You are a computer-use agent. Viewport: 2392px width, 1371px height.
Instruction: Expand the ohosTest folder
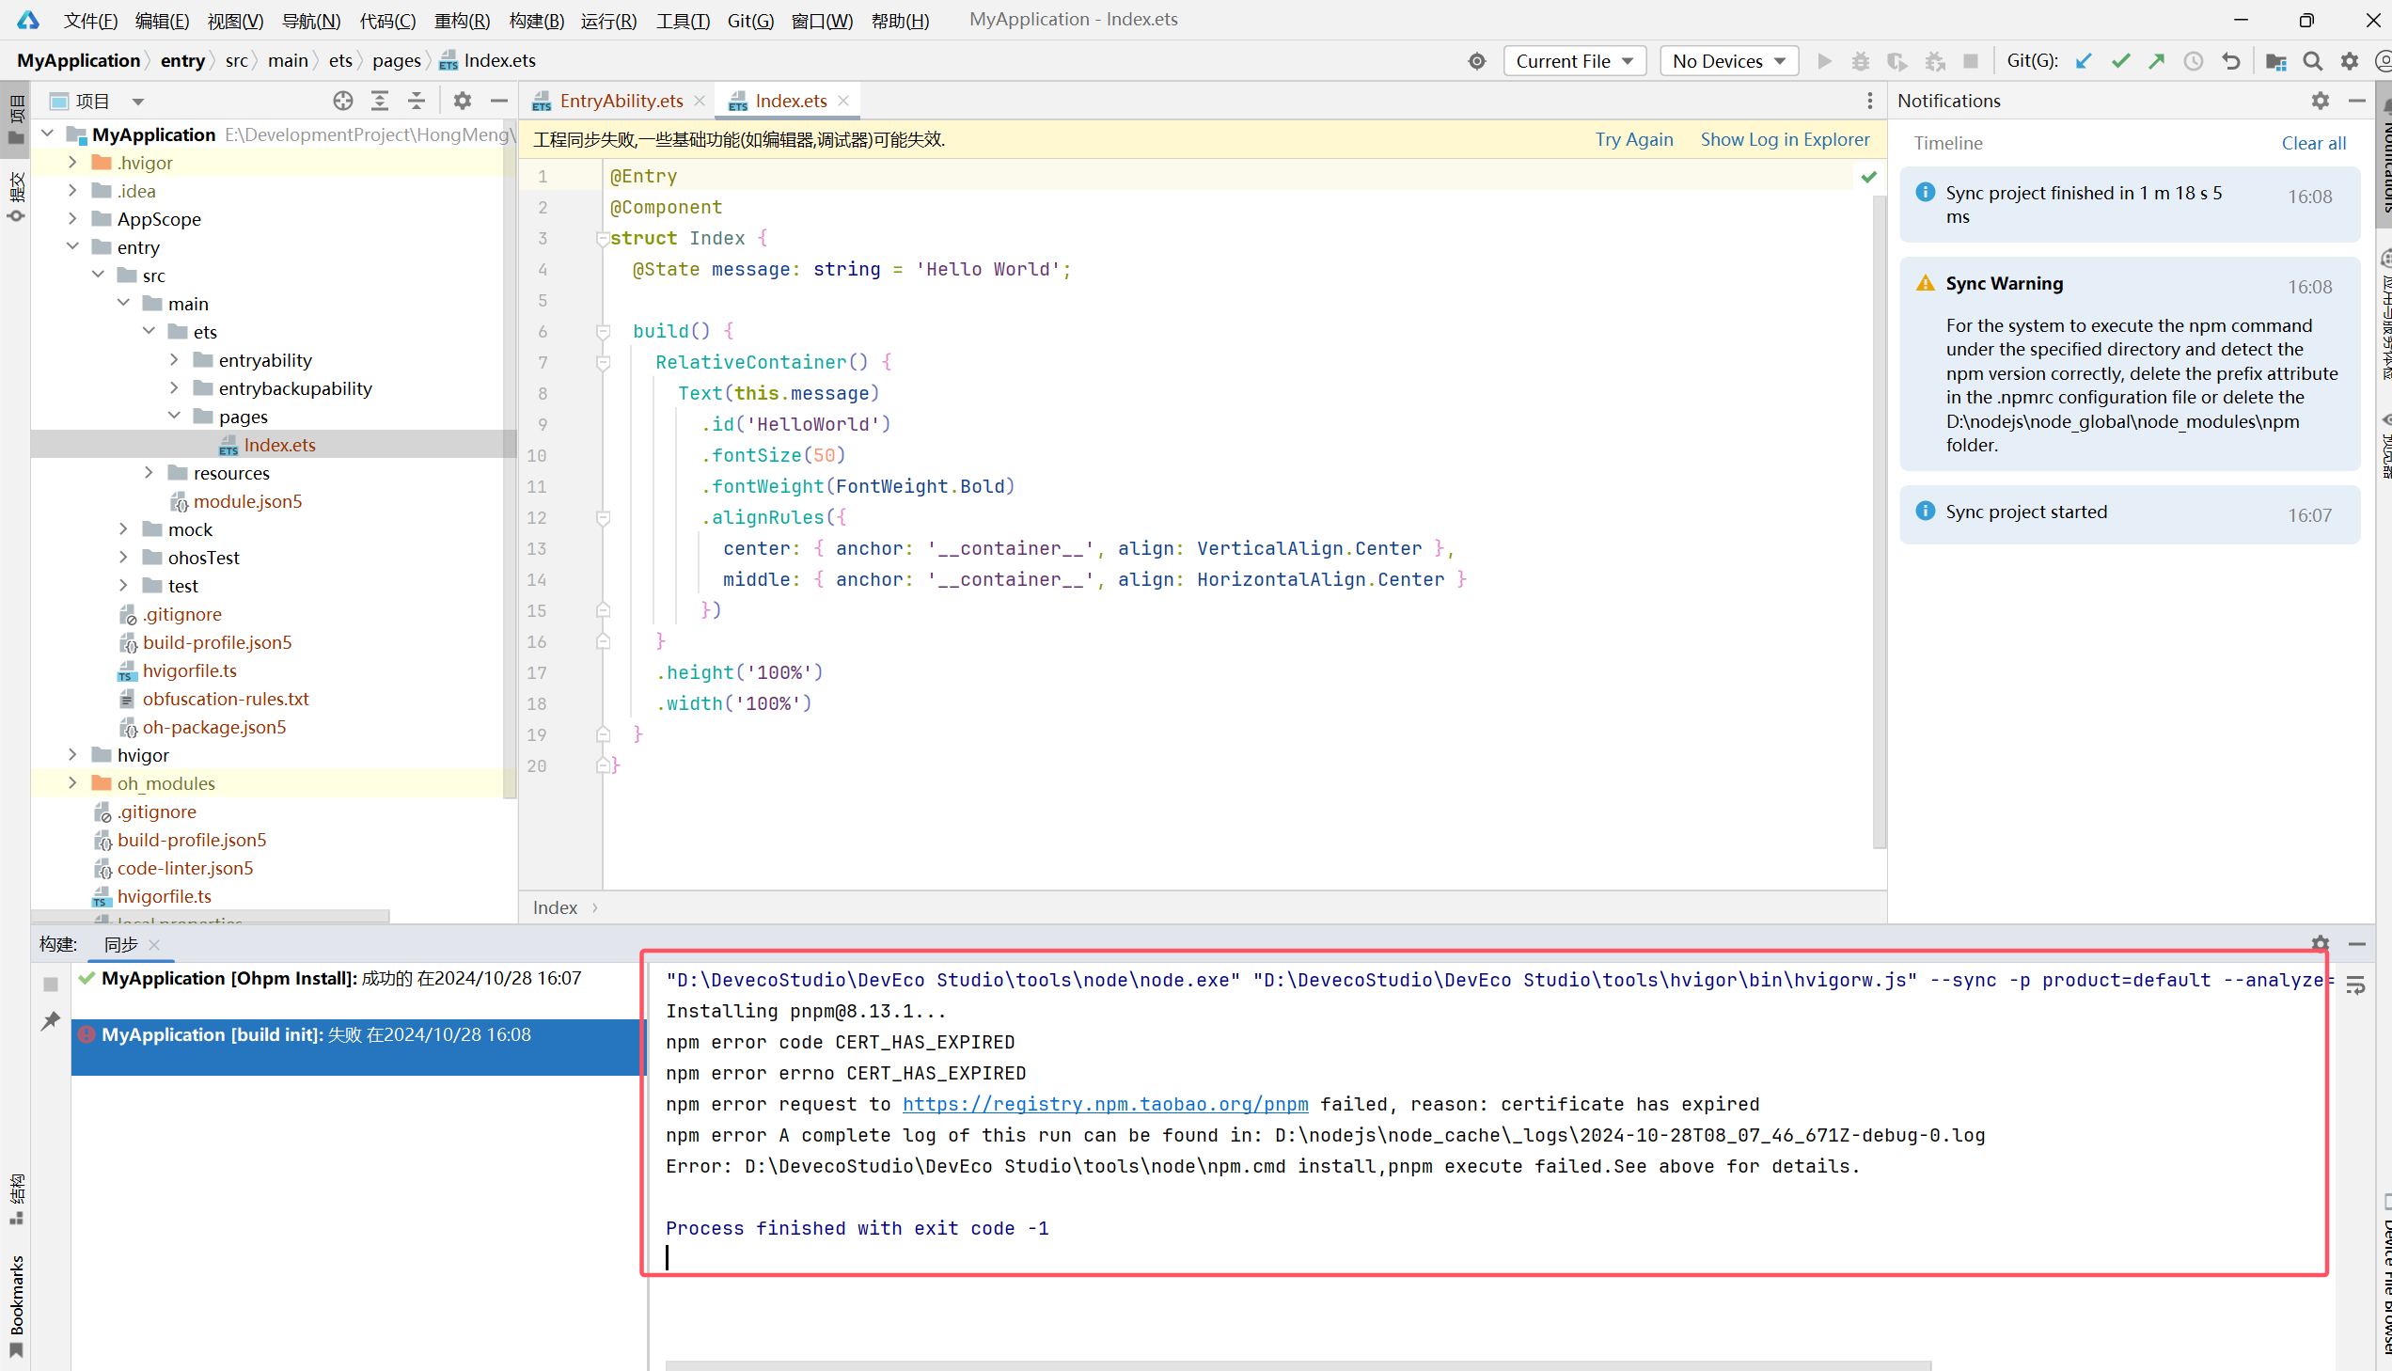point(123,558)
